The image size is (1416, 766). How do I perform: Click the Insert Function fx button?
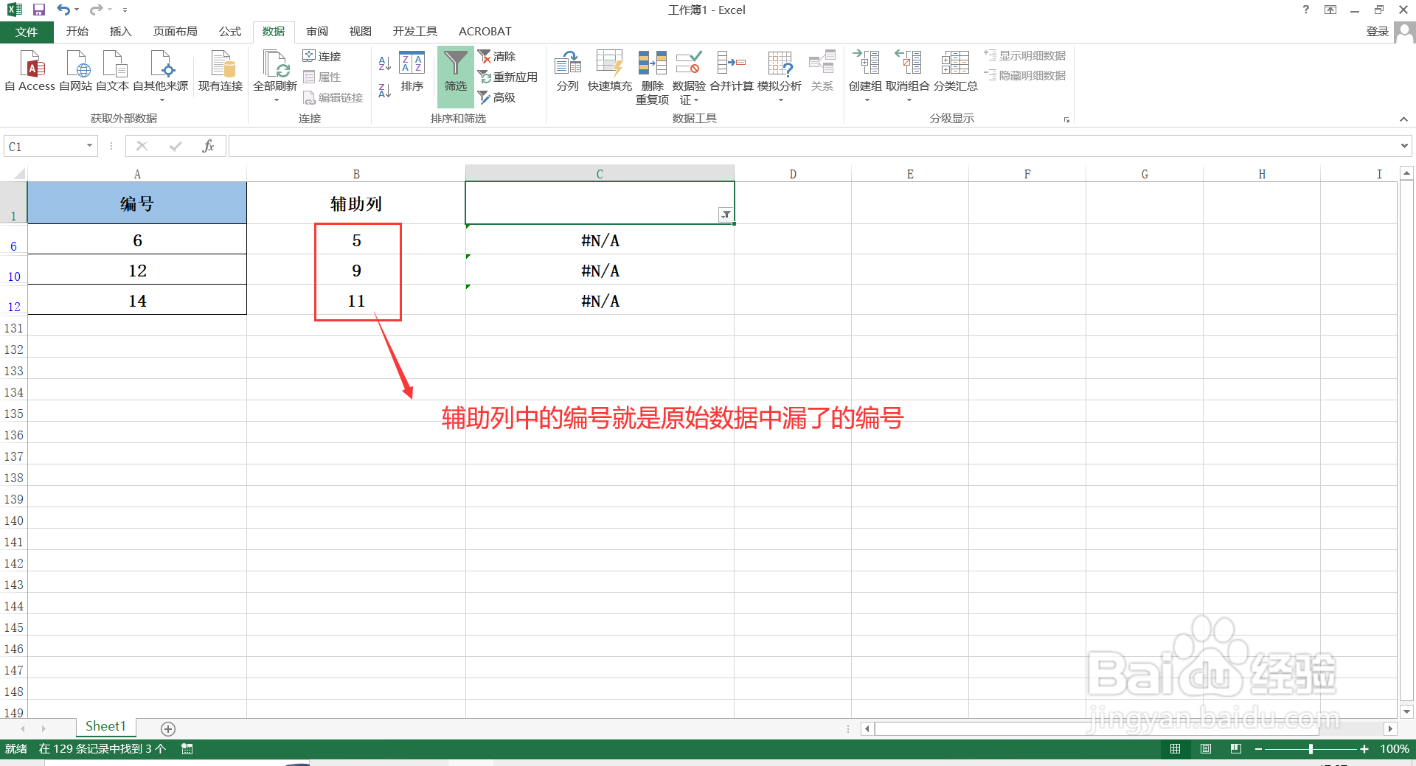click(208, 146)
